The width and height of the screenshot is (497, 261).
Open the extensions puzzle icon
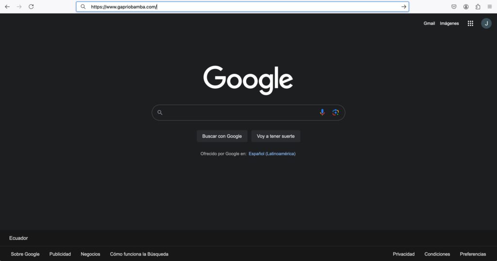pos(478,7)
